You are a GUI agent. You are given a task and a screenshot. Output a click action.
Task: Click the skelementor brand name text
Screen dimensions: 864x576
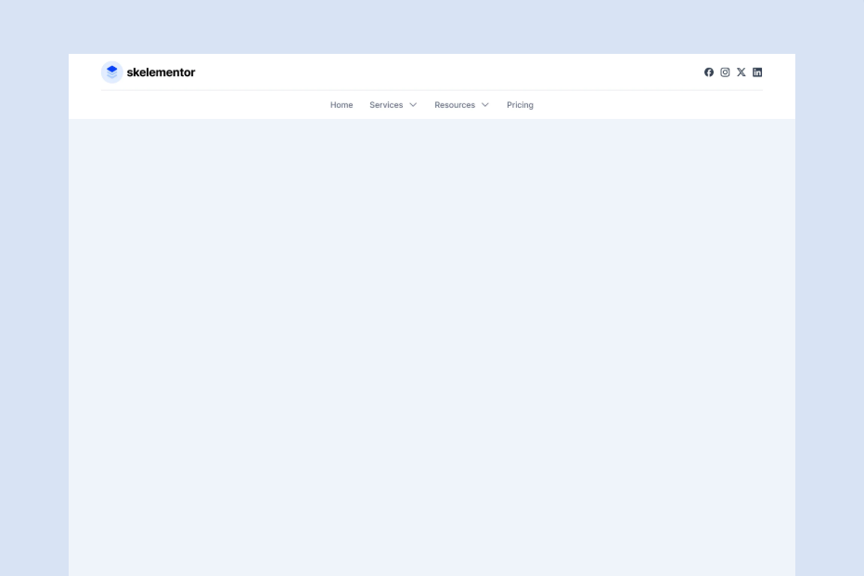pos(161,72)
